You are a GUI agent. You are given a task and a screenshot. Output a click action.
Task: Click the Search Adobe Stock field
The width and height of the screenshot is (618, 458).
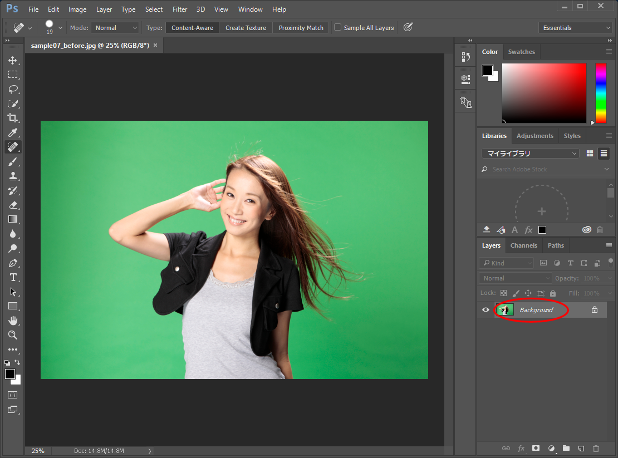(546, 169)
